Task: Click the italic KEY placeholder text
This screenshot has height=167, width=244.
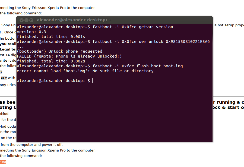Action: 4,78
